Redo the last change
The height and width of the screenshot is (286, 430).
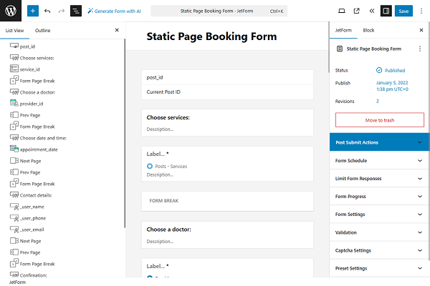tap(62, 11)
